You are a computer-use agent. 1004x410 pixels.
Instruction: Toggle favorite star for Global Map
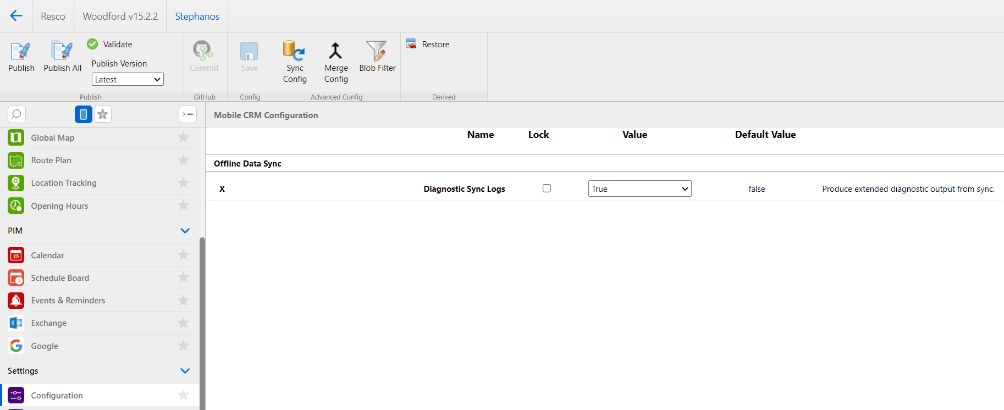click(184, 137)
